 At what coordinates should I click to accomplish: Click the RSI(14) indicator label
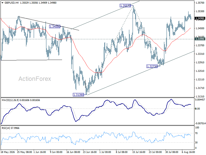click(6, 128)
